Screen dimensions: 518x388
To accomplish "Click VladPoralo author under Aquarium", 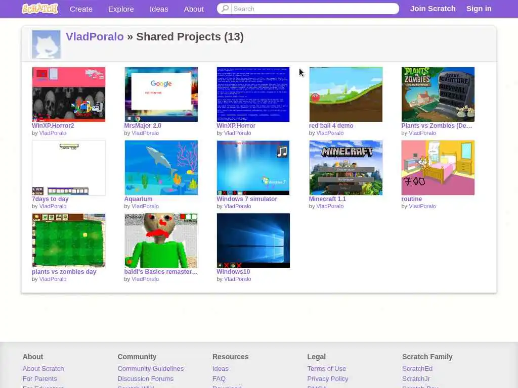I will 145,206.
